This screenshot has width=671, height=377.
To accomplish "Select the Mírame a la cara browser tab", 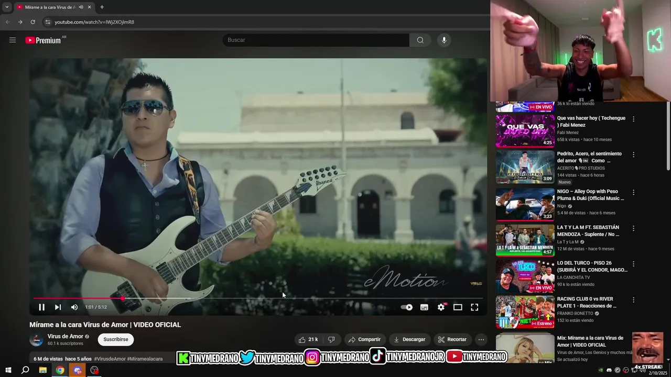I will coord(50,7).
